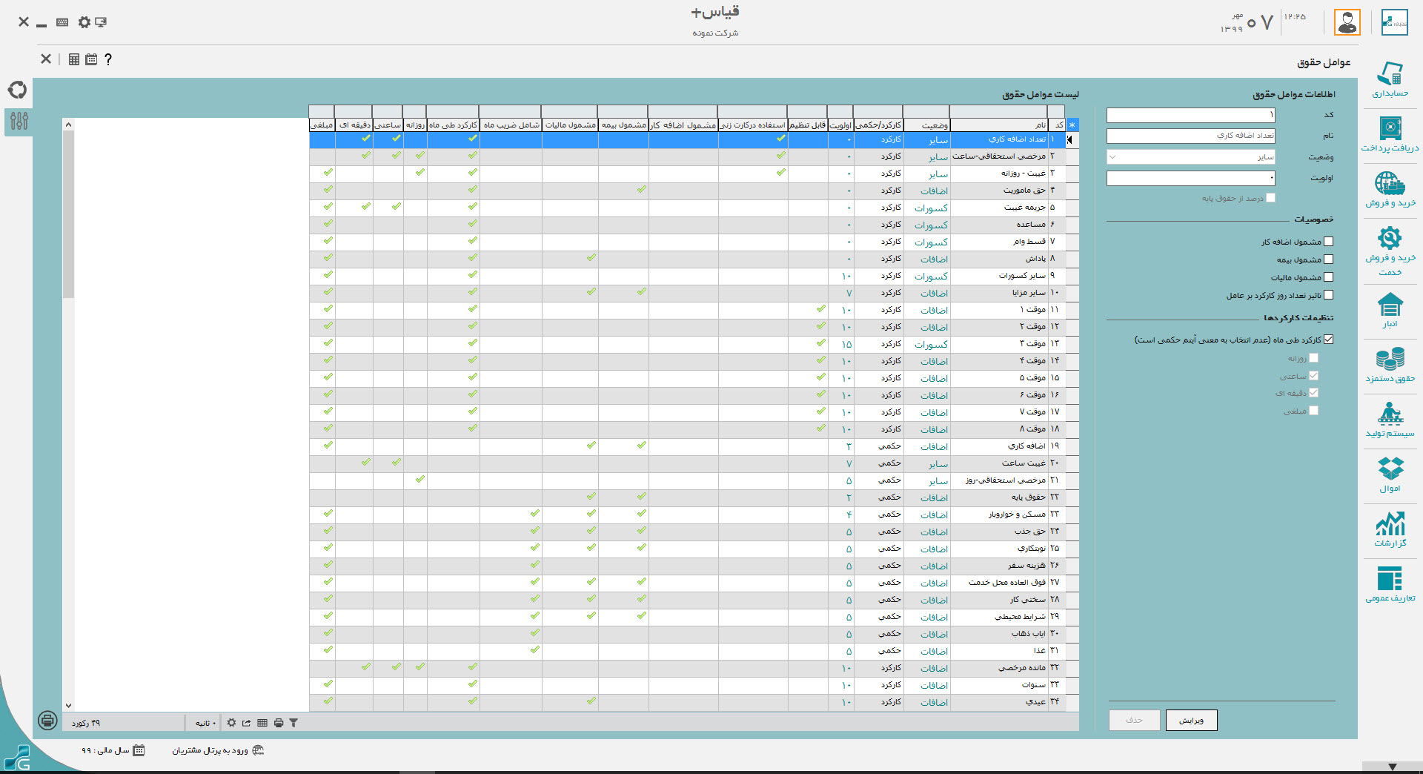
Task: Click the left panel scrollbar down arrow
Action: [68, 706]
